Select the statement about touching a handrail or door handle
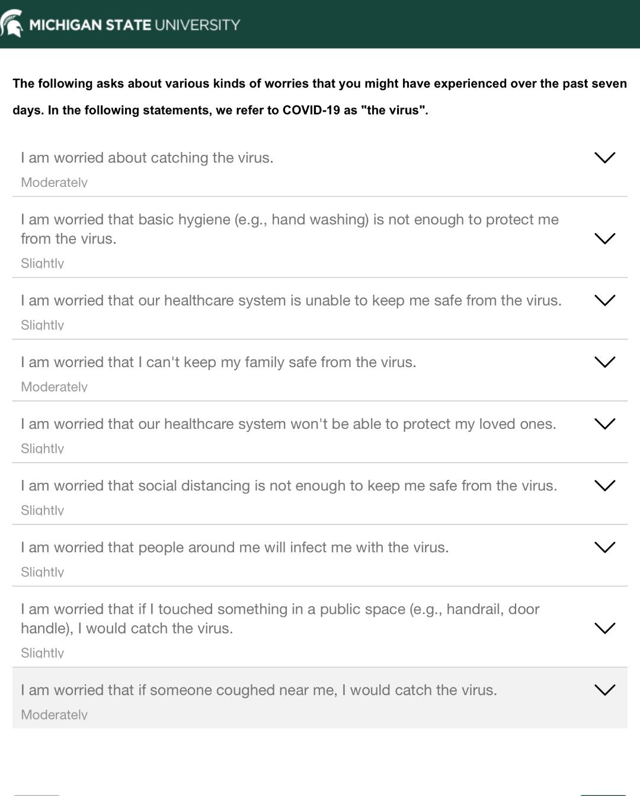This screenshot has width=640, height=796. point(280,619)
